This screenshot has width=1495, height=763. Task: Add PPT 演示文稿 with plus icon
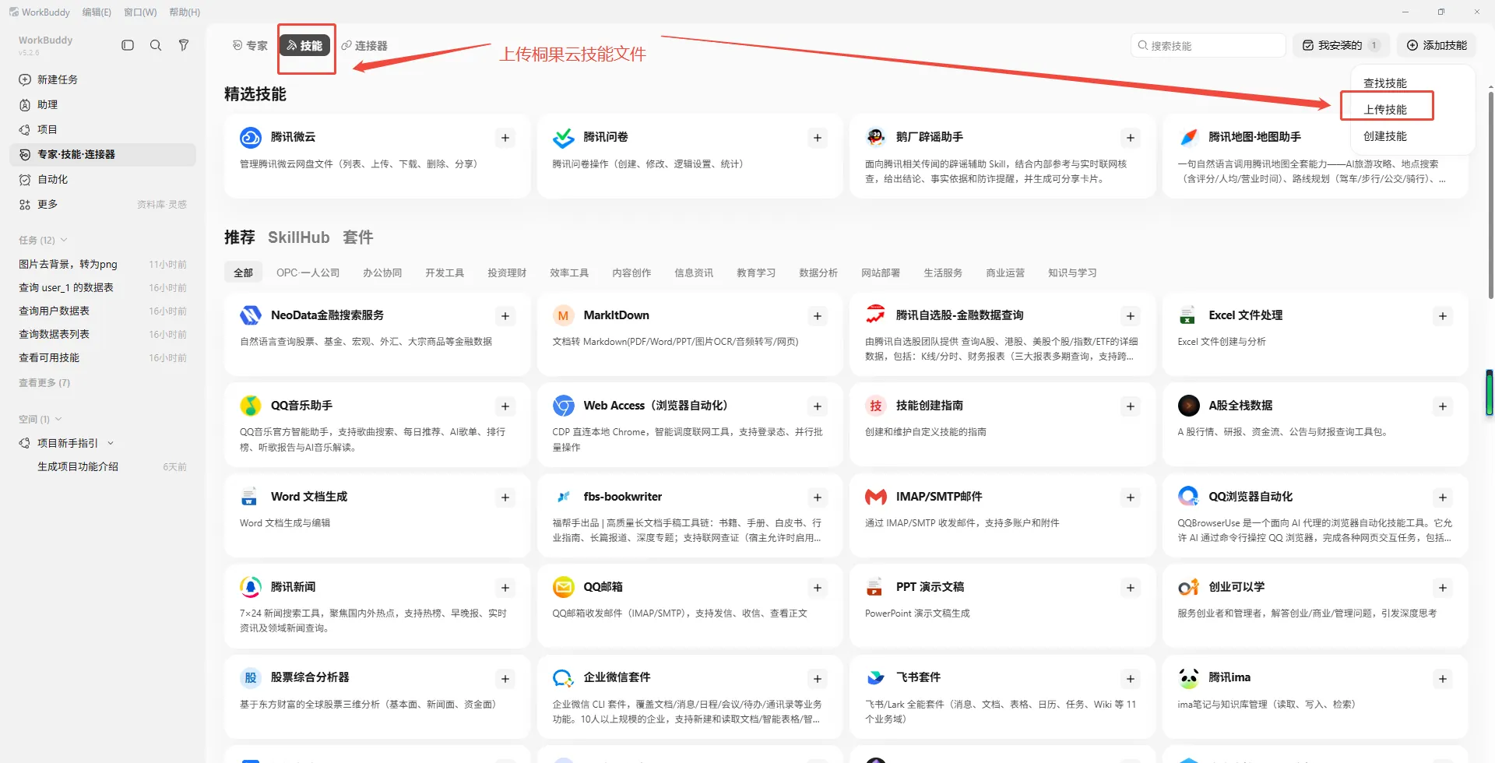click(x=1131, y=588)
